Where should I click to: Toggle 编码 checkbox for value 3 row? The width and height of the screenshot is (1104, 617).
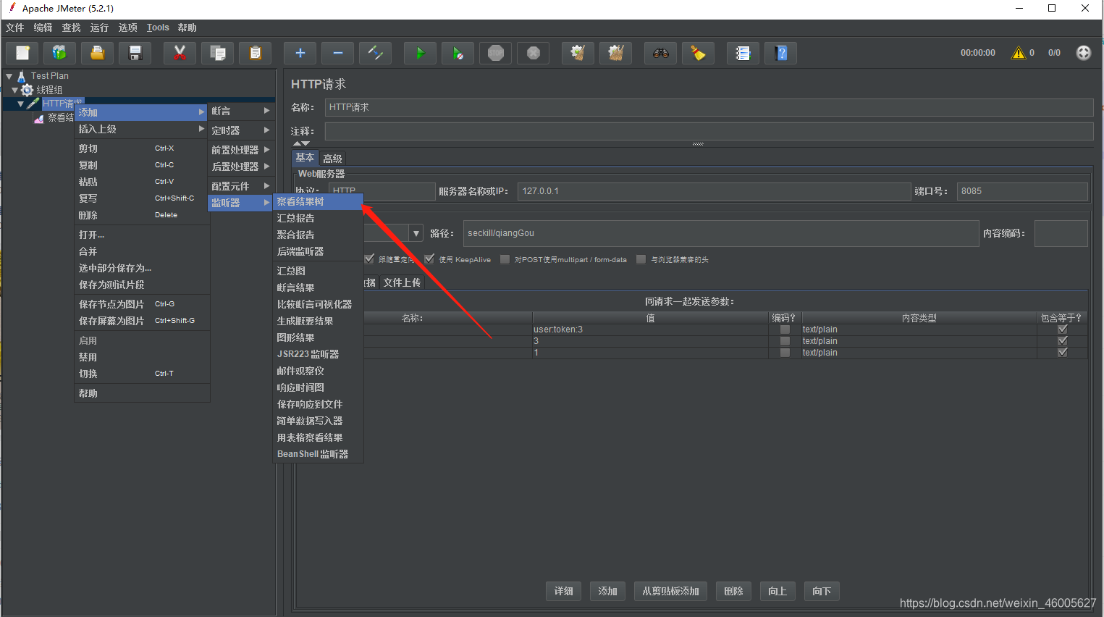tap(785, 341)
